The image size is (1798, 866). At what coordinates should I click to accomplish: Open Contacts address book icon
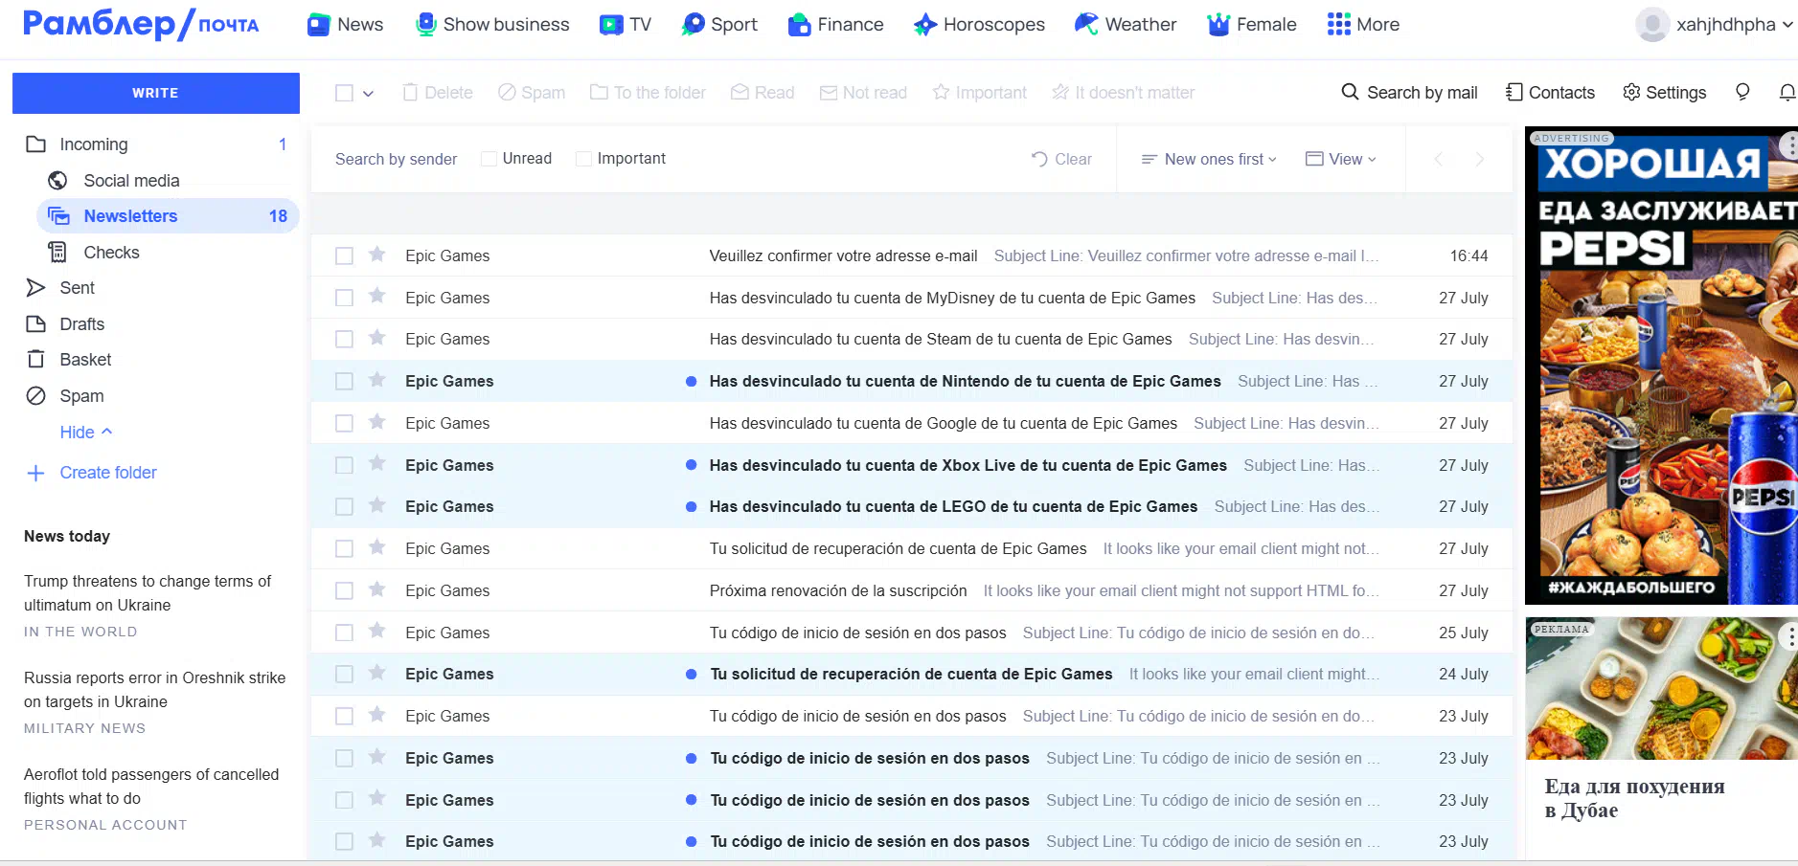[1514, 92]
